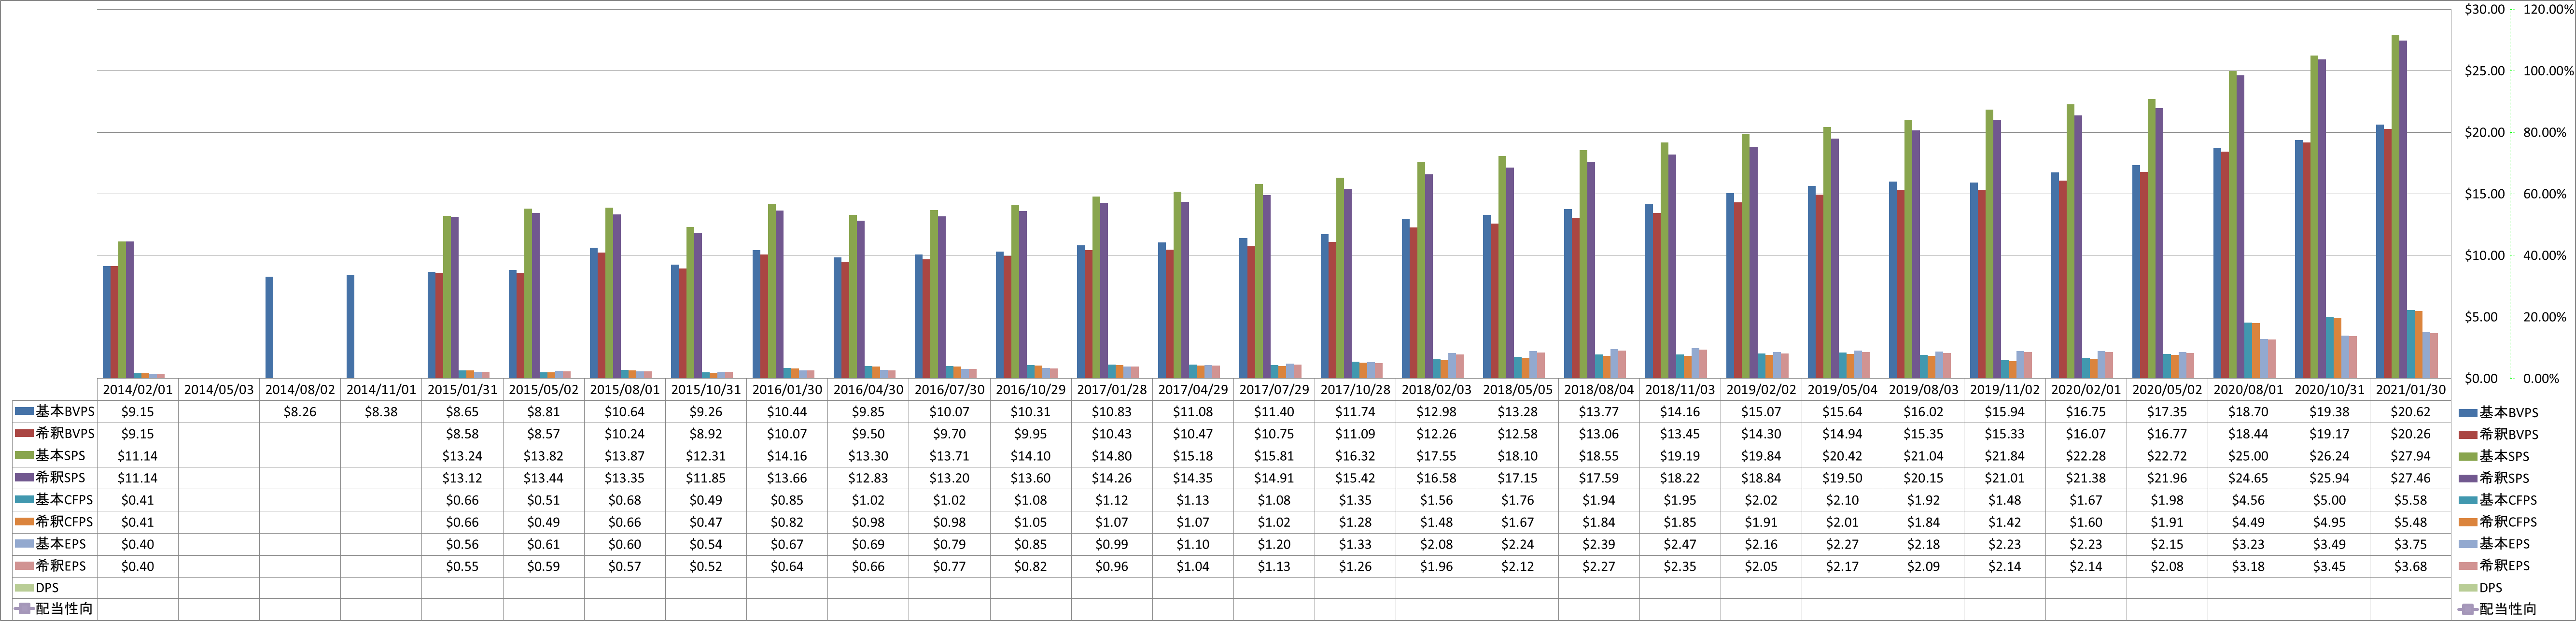Click the $27.94 基本SPS cell
This screenshot has height=621, width=2576.
click(2410, 456)
